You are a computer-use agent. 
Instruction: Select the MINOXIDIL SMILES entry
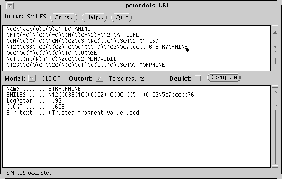61,59
